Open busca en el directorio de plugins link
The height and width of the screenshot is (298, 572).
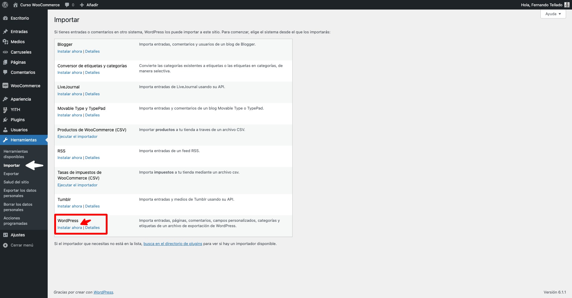click(173, 244)
